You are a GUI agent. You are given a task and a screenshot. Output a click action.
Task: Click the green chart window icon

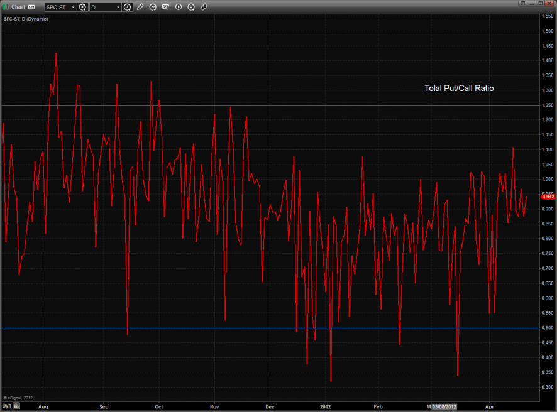click(x=6, y=7)
